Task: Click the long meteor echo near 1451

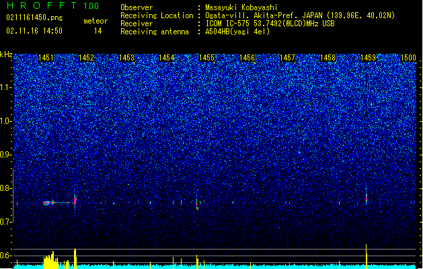Action: click(x=56, y=202)
